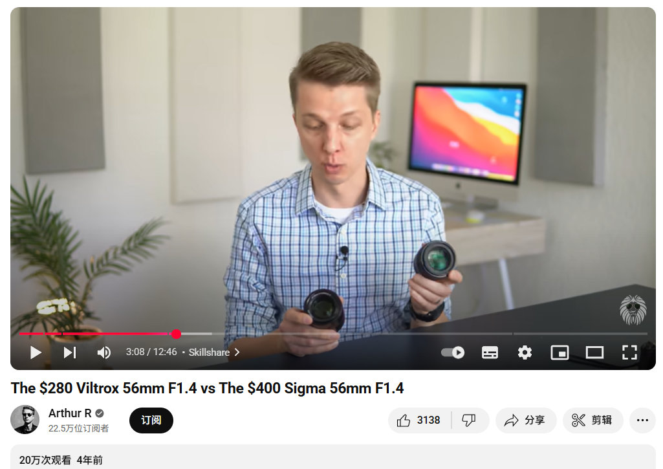The height and width of the screenshot is (469, 663).
Task: Switch to theater mode
Action: click(594, 353)
